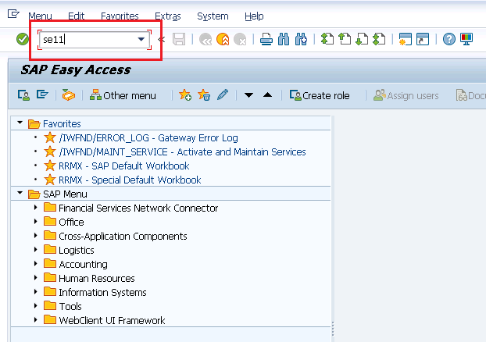The height and width of the screenshot is (342, 486).
Task: Open the Help question mark icon
Action: [x=448, y=39]
